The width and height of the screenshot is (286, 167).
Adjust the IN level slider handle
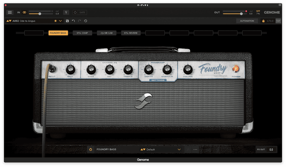point(40,14)
